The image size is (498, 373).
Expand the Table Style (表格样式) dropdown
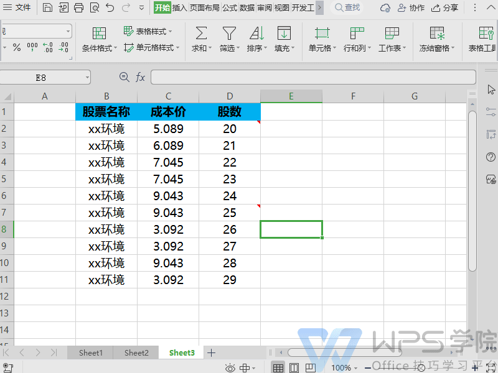[x=171, y=32]
